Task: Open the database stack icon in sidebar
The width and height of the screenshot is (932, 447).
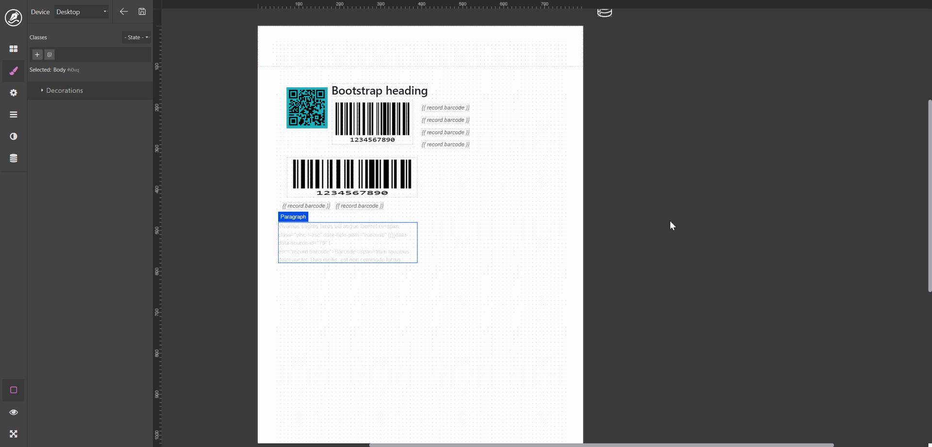Action: point(14,158)
